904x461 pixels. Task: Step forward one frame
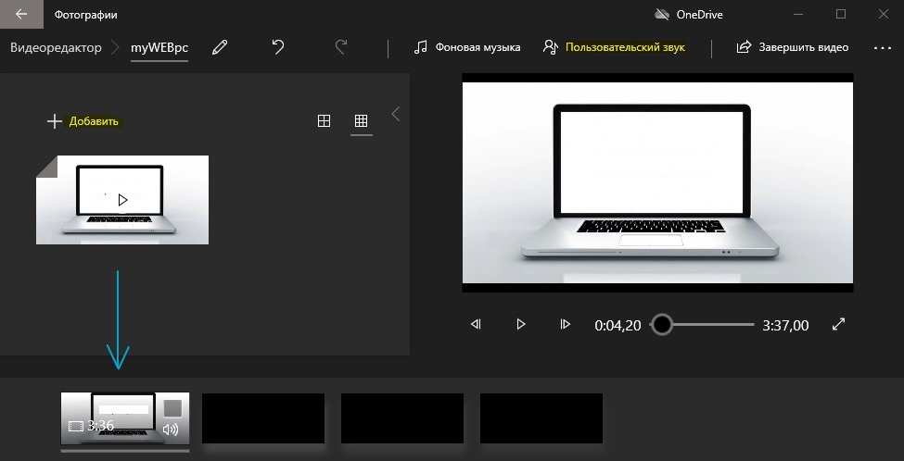pos(565,324)
